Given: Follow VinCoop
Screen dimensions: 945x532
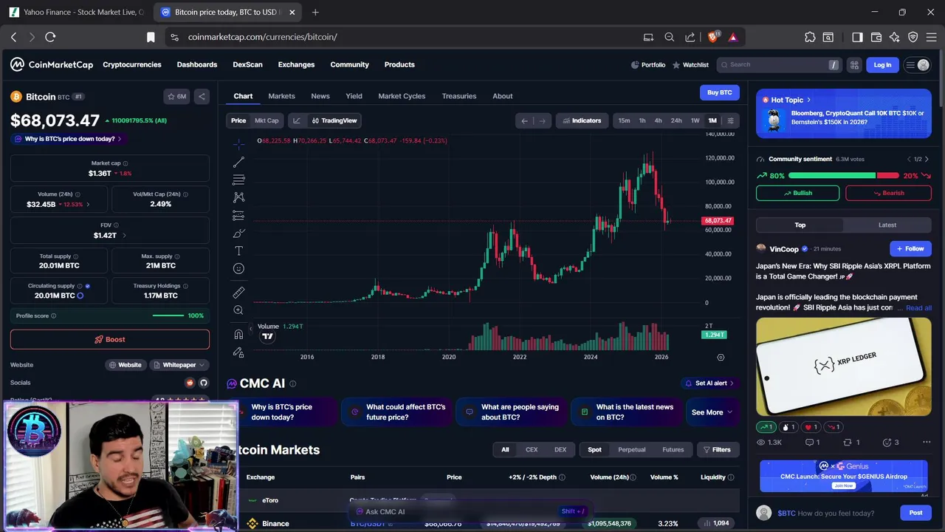Looking at the screenshot, I should [x=910, y=249].
